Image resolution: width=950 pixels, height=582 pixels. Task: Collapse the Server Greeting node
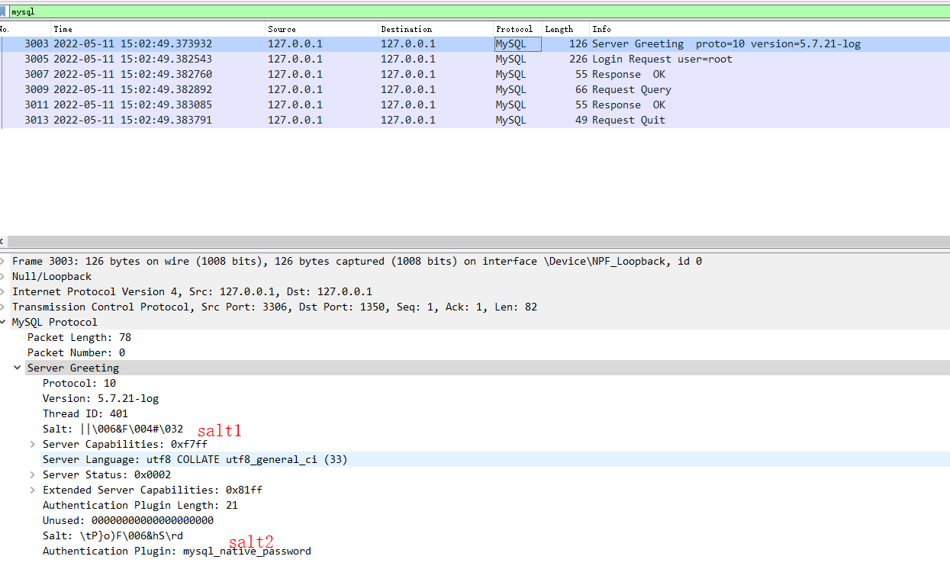coord(18,368)
